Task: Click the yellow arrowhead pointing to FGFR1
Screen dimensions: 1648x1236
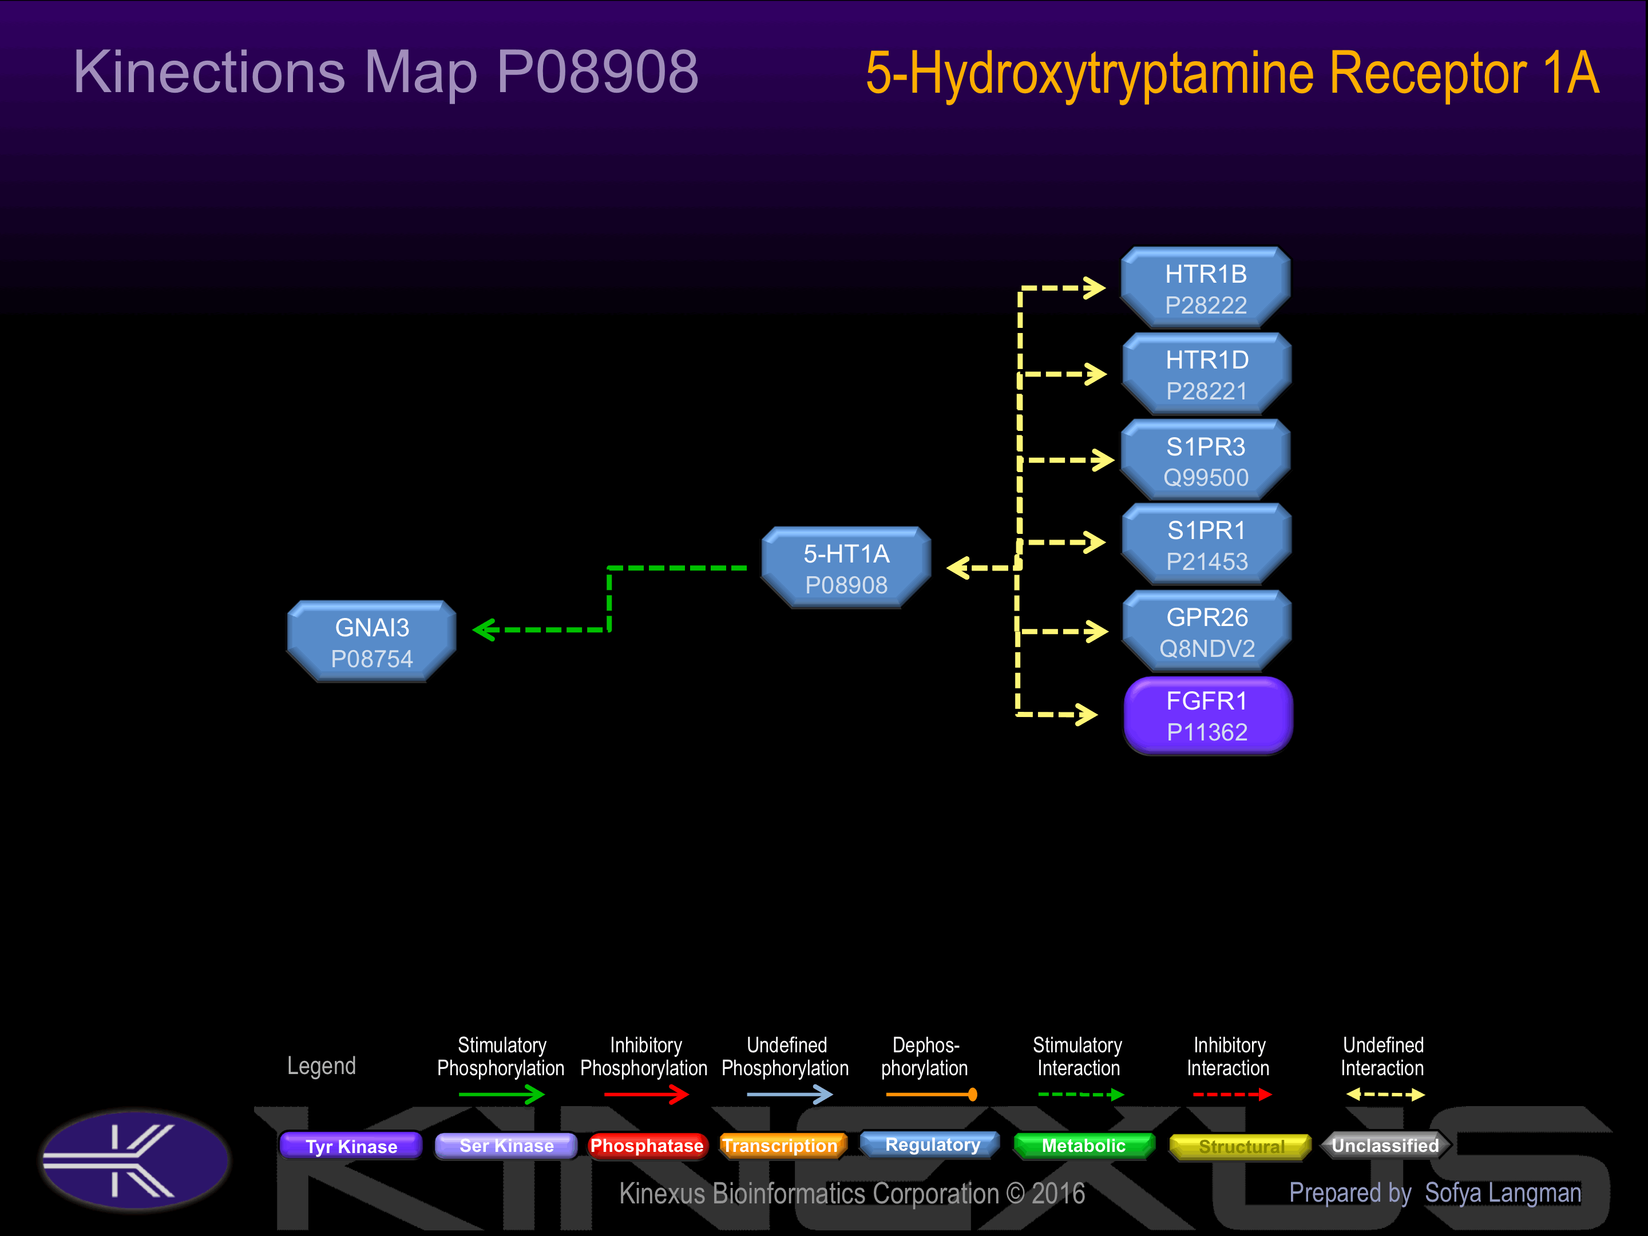Action: pos(1086,715)
